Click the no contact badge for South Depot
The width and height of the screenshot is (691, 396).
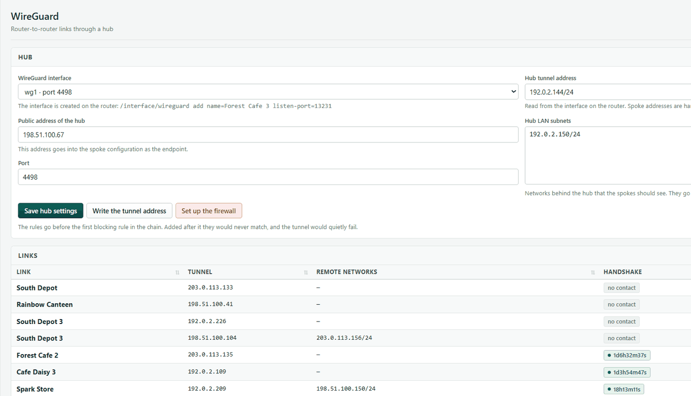click(x=621, y=288)
